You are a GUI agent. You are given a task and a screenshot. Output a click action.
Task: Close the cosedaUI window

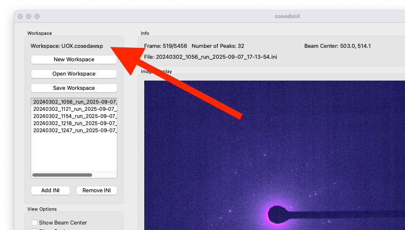(x=20, y=16)
